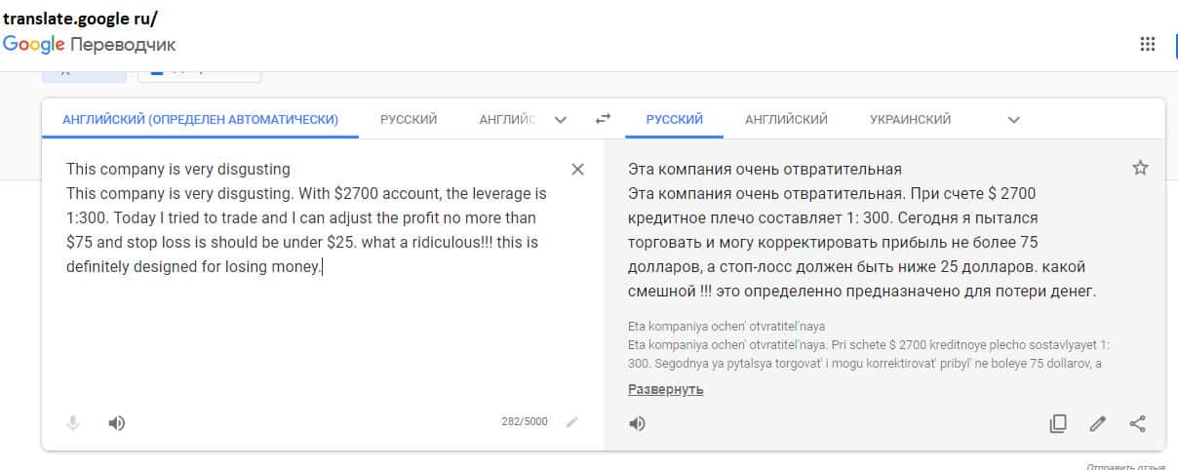Select Украинский target language tab
The image size is (1178, 470).
pyautogui.click(x=910, y=120)
